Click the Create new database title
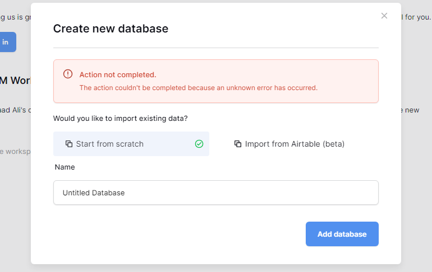Screen dimensions: 432x272 (x=111, y=29)
